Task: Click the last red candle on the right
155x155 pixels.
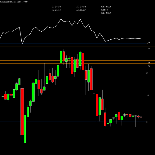Action: pos(141,117)
